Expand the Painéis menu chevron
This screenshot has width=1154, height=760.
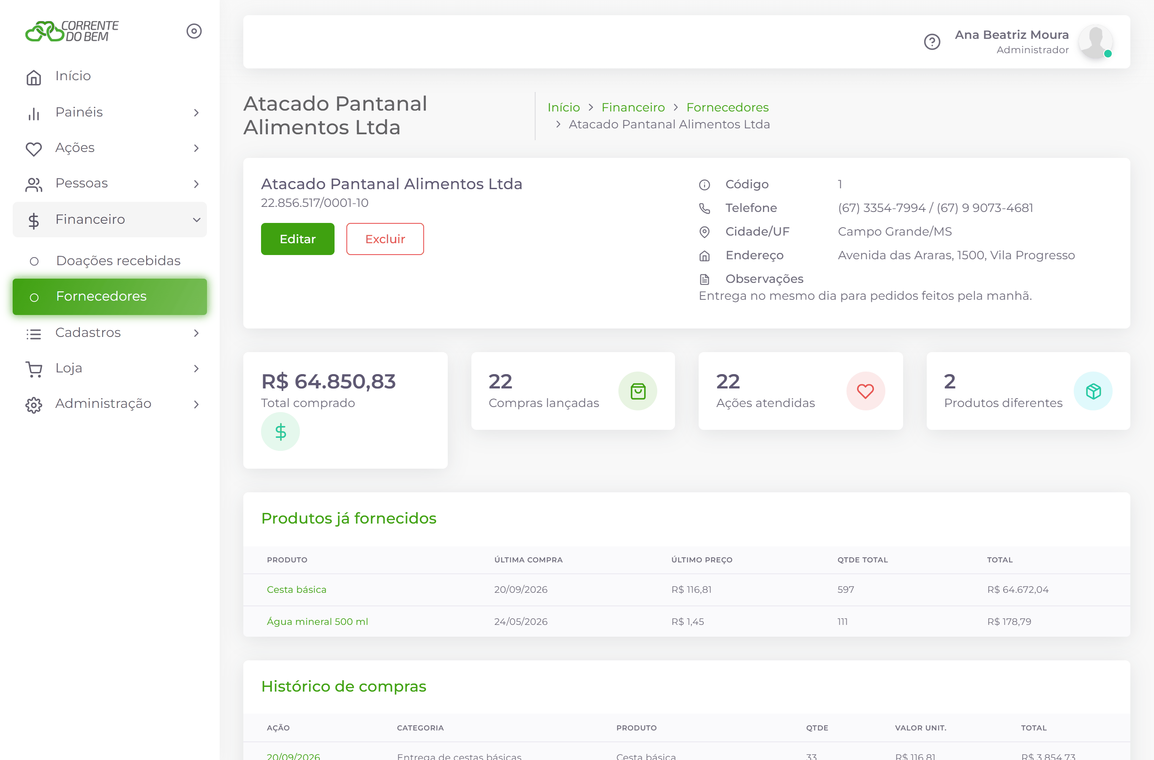[196, 113]
